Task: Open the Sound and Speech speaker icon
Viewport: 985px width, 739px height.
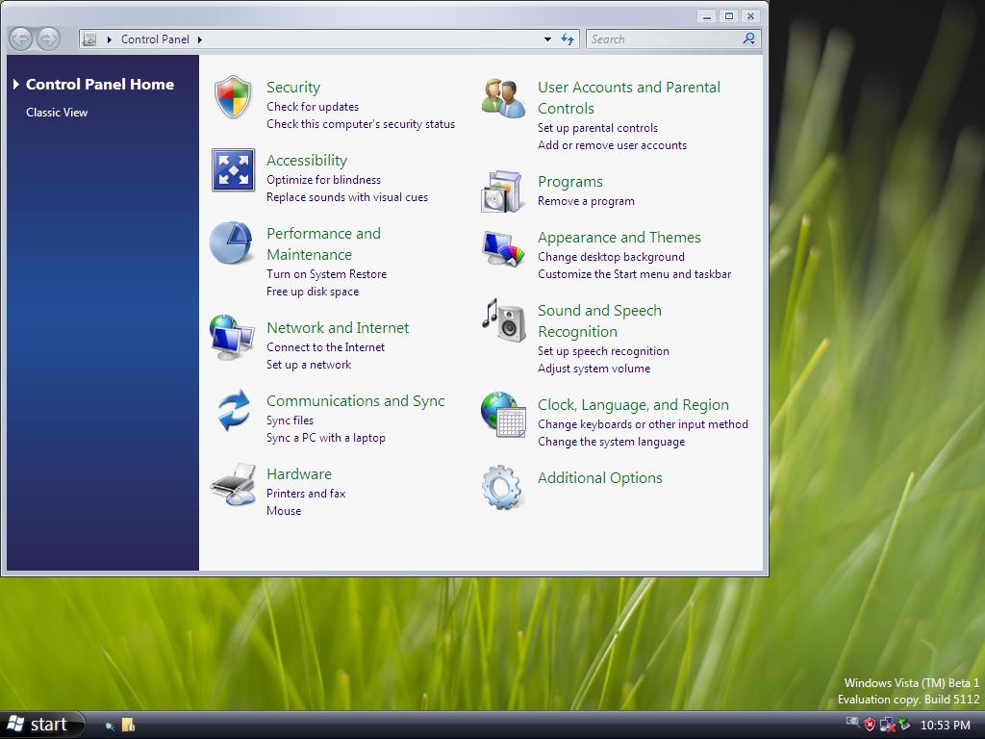Action: (504, 320)
